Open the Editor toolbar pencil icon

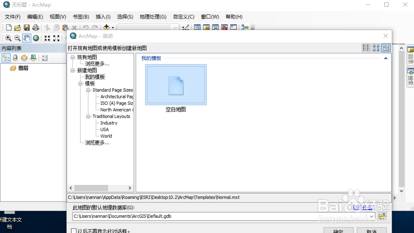(x=185, y=27)
